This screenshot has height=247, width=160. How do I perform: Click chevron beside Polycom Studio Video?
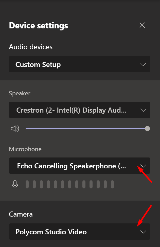(143, 232)
